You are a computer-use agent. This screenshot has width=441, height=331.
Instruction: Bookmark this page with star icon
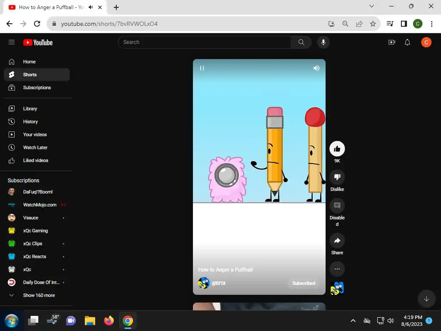(373, 24)
